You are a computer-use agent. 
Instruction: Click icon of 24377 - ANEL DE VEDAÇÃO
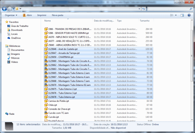click(46, 41)
